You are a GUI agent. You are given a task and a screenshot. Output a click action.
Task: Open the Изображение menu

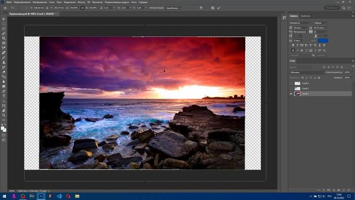(39, 2)
